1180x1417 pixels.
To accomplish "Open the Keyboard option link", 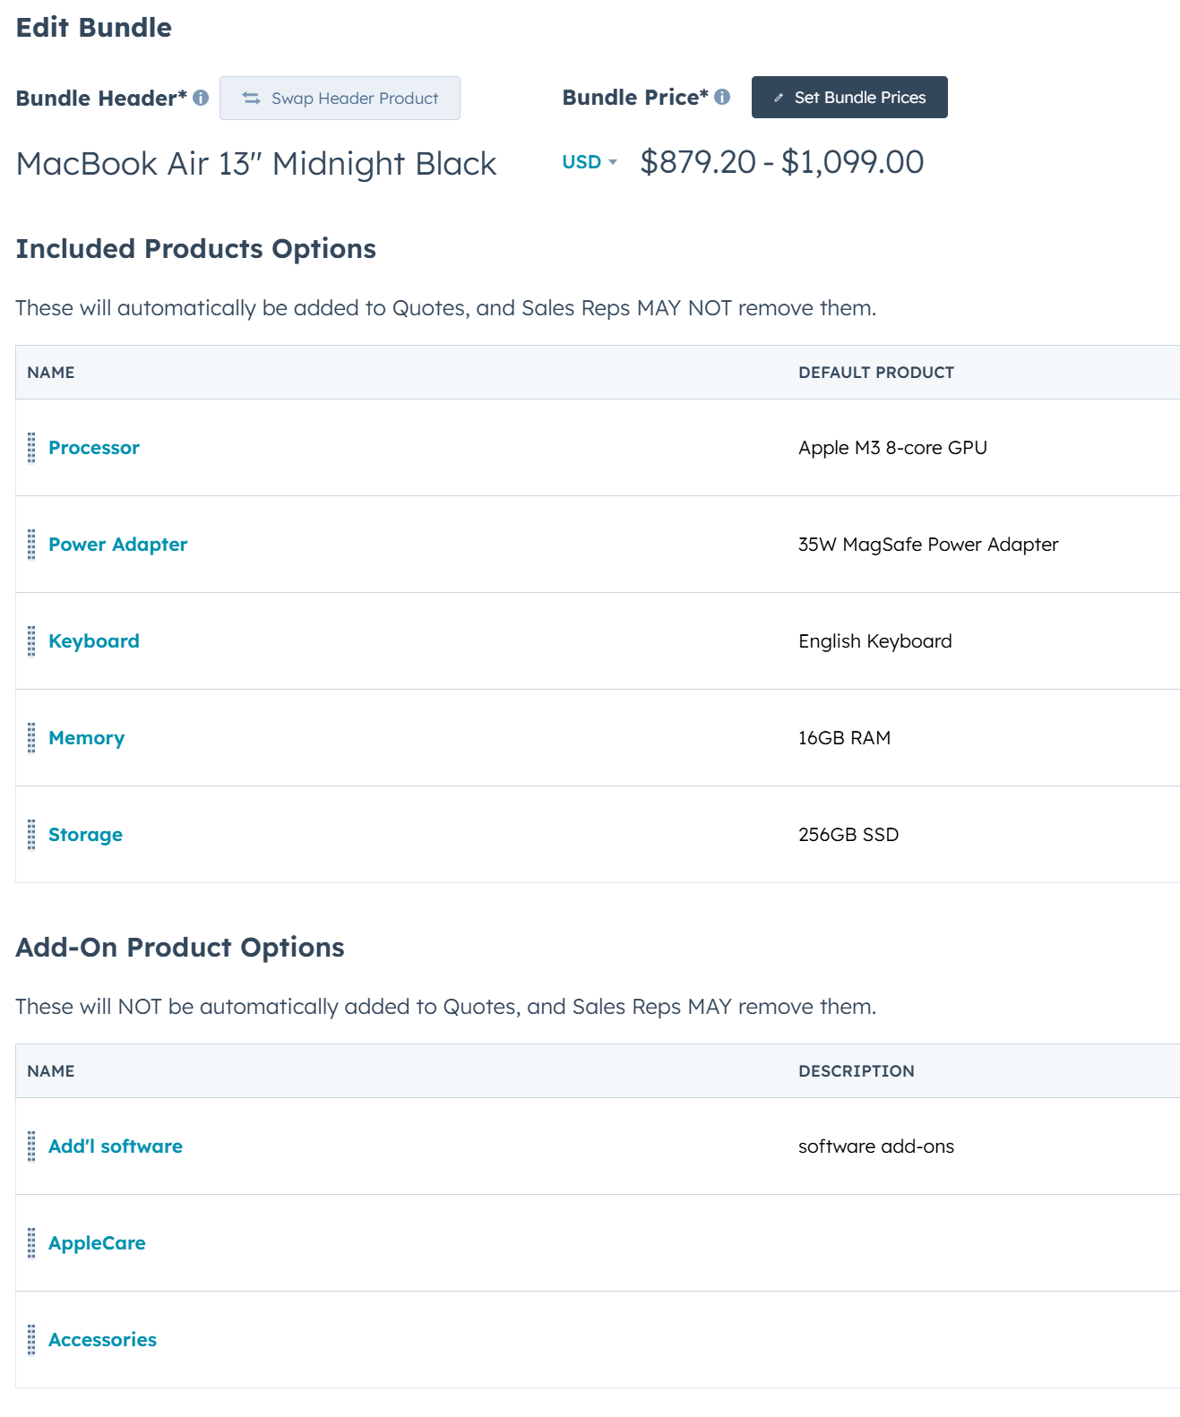I will 94,641.
